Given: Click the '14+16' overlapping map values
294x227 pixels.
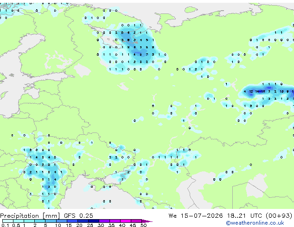Looking at the screenshot, I should click(x=260, y=91).
